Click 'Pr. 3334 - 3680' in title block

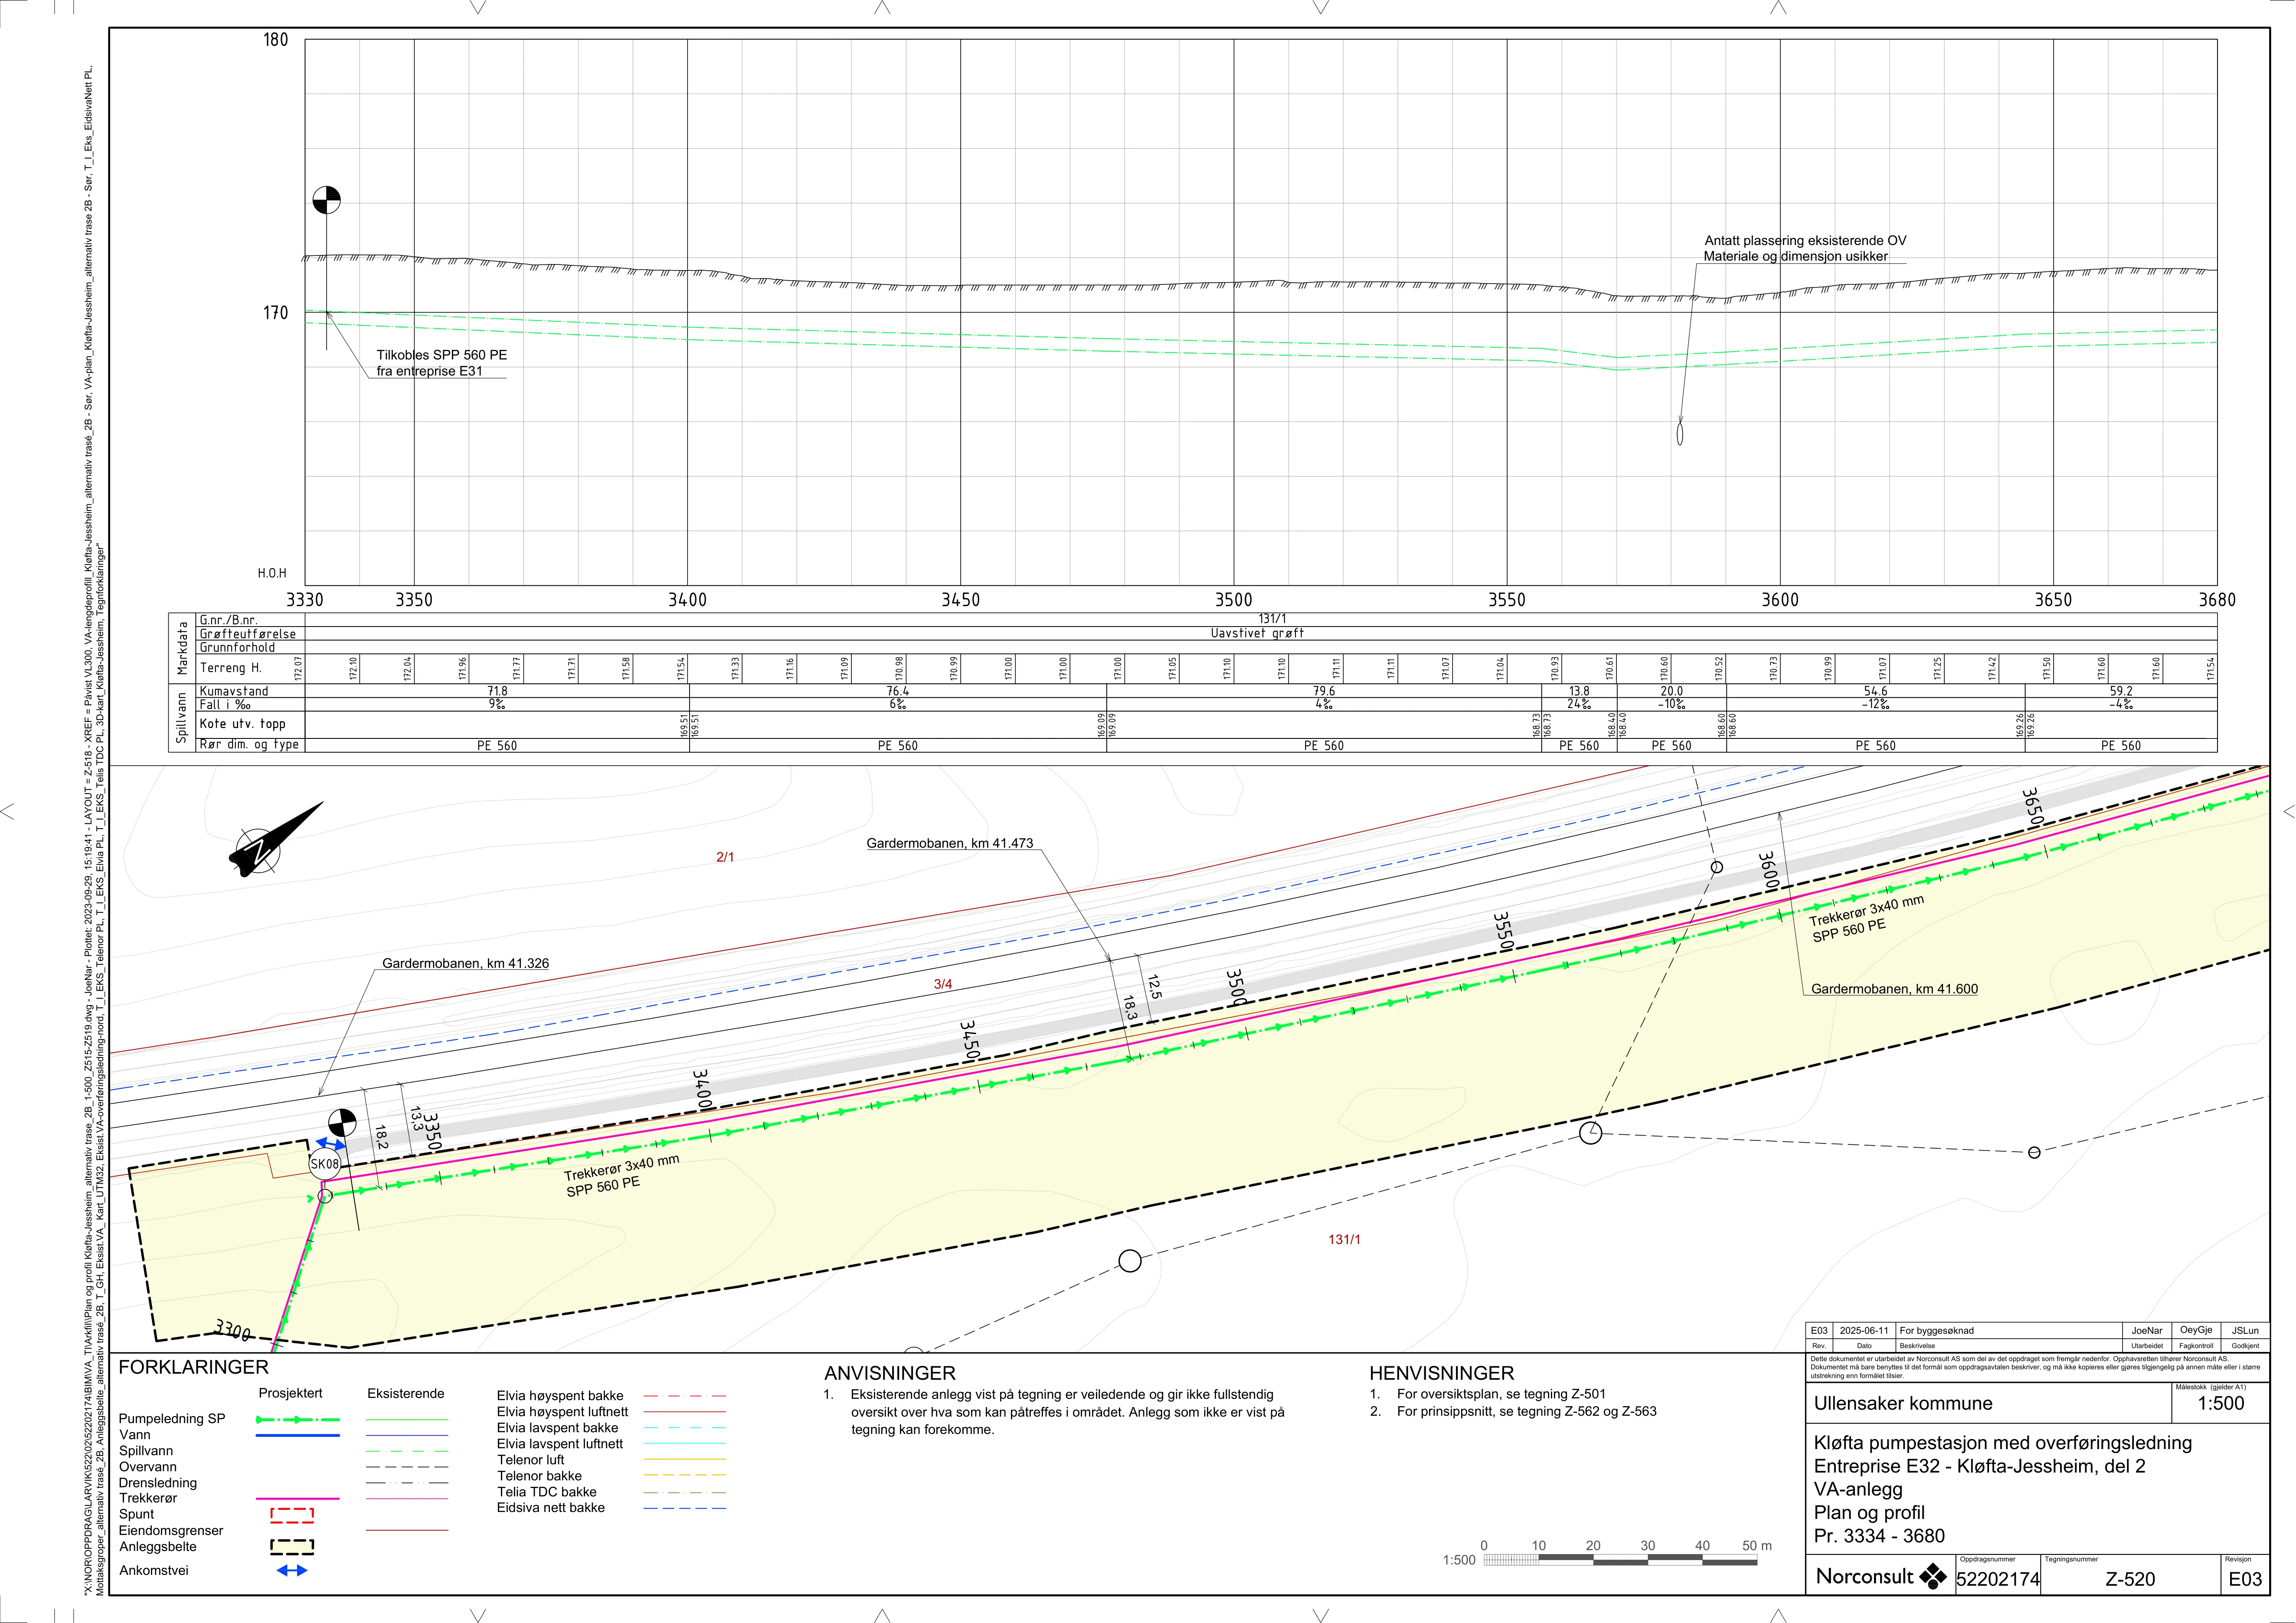(x=1879, y=1536)
